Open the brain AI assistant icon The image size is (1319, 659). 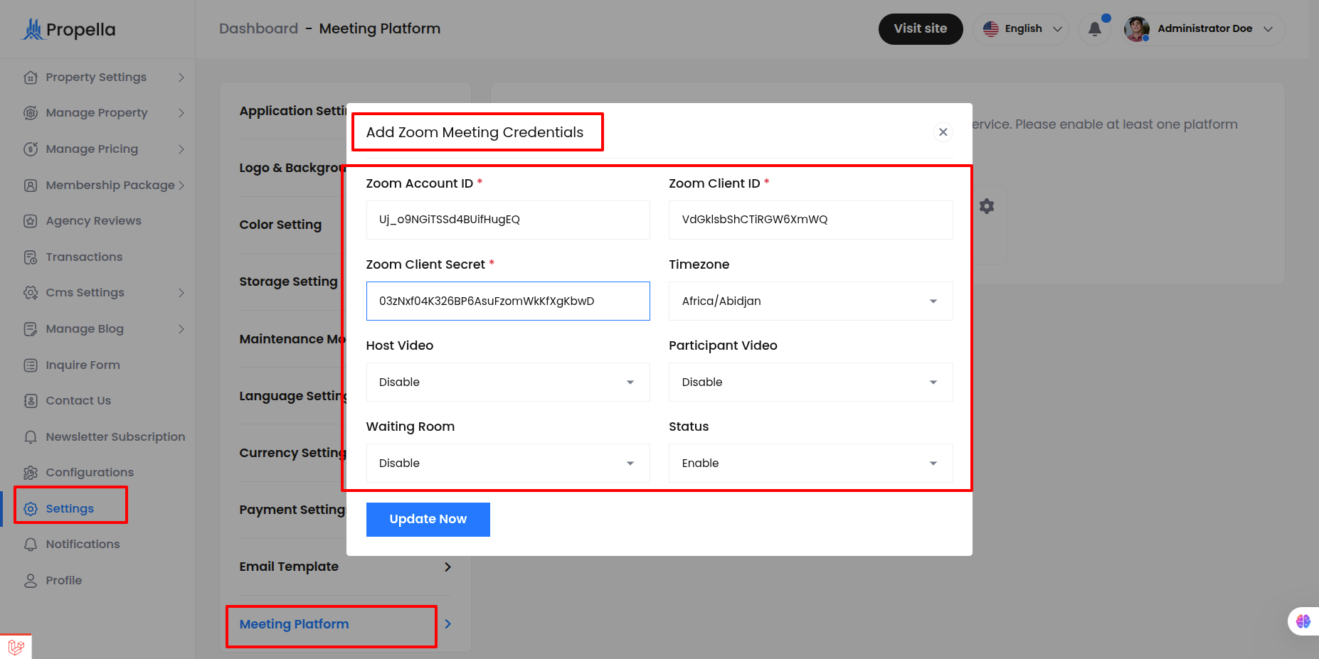tap(1303, 621)
